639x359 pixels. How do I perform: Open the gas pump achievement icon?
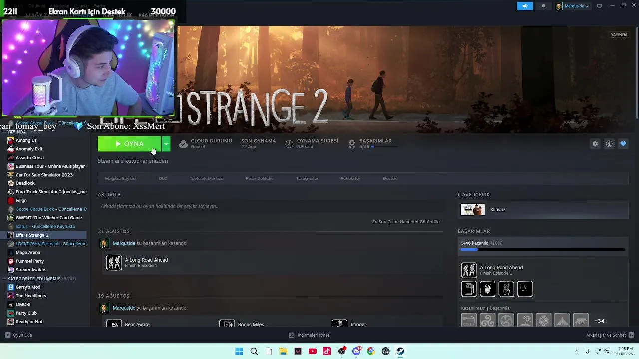tap(469, 289)
